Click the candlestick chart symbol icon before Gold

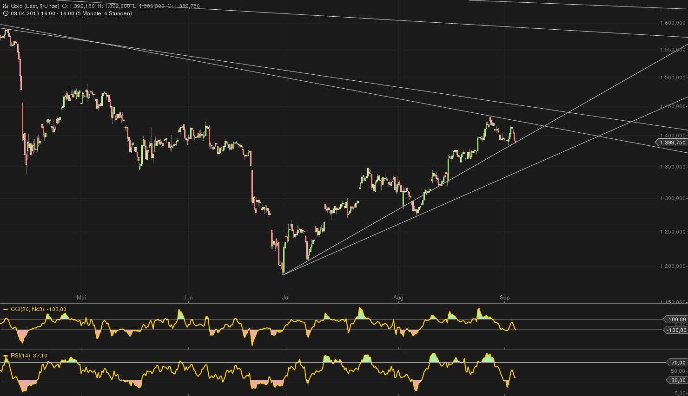coord(5,6)
